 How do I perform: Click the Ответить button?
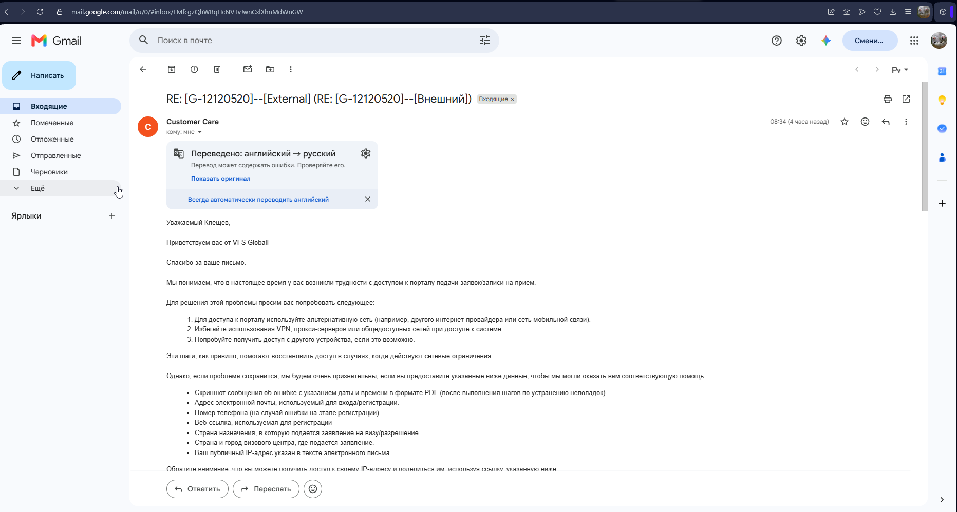click(x=197, y=489)
